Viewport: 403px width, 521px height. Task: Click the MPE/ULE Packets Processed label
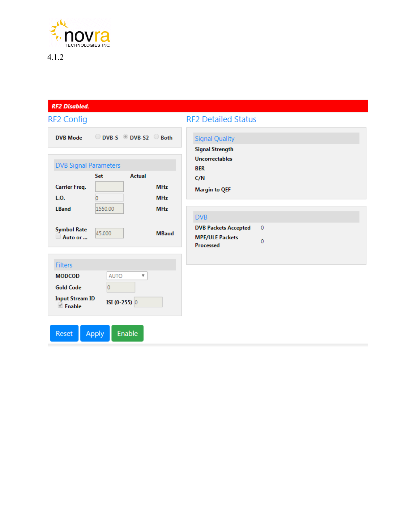[x=216, y=241]
